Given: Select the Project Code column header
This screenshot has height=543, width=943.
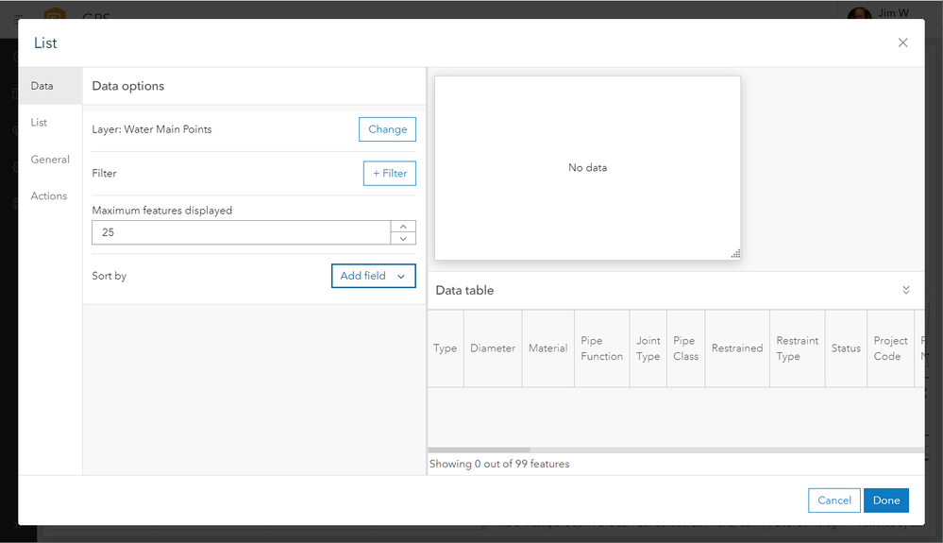Looking at the screenshot, I should pos(891,348).
